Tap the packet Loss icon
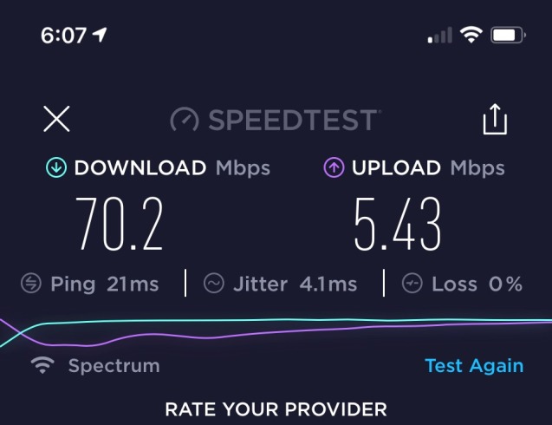552x425 pixels. click(x=412, y=284)
